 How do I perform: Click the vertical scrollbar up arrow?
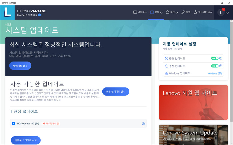tap(232, 21)
